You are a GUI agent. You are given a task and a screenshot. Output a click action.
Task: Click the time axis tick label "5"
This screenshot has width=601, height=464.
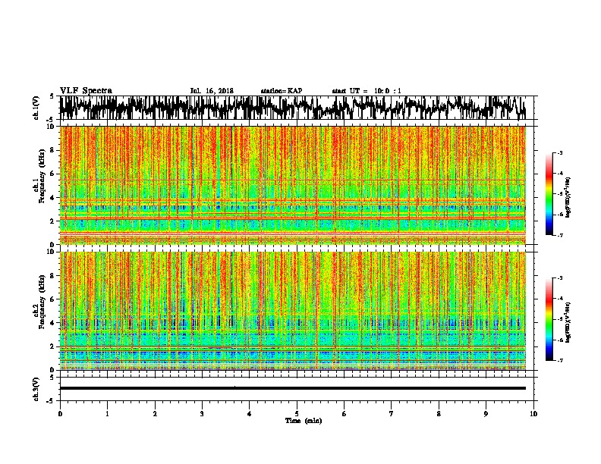pyautogui.click(x=297, y=414)
